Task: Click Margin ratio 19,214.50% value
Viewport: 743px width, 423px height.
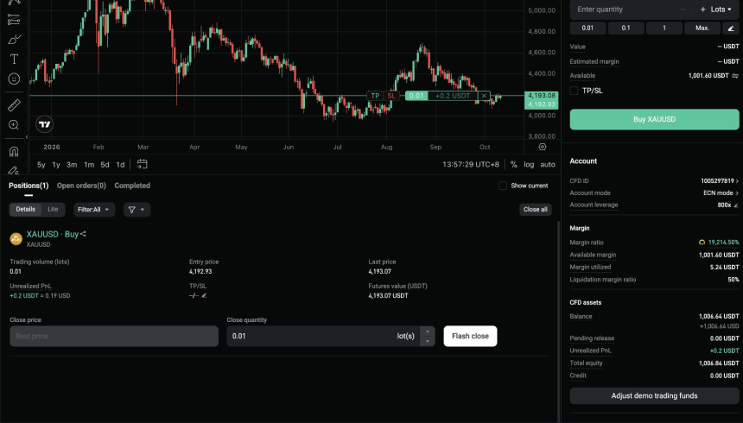Action: coord(723,242)
